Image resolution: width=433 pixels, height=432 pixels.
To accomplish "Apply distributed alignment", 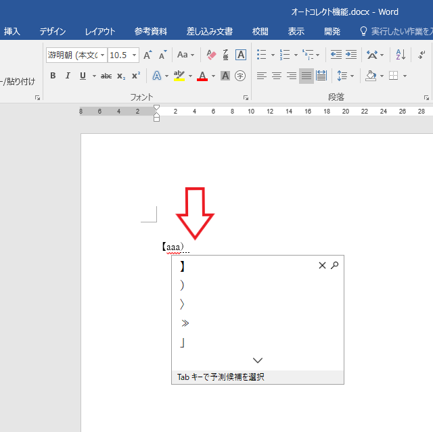I will click(321, 76).
